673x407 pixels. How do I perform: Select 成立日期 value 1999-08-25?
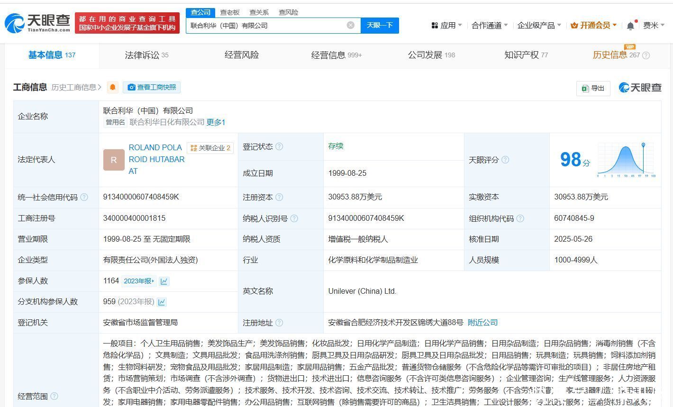(x=347, y=173)
